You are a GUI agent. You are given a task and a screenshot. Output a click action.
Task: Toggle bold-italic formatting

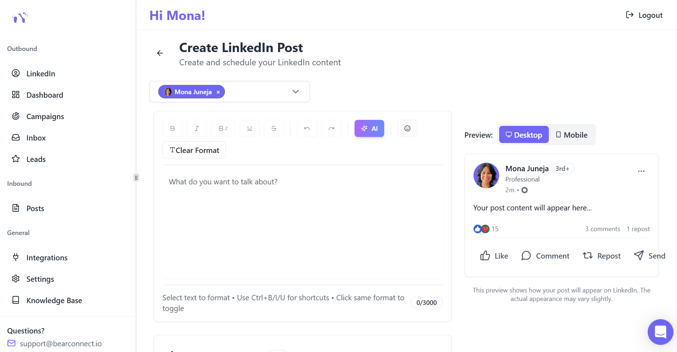tap(223, 128)
